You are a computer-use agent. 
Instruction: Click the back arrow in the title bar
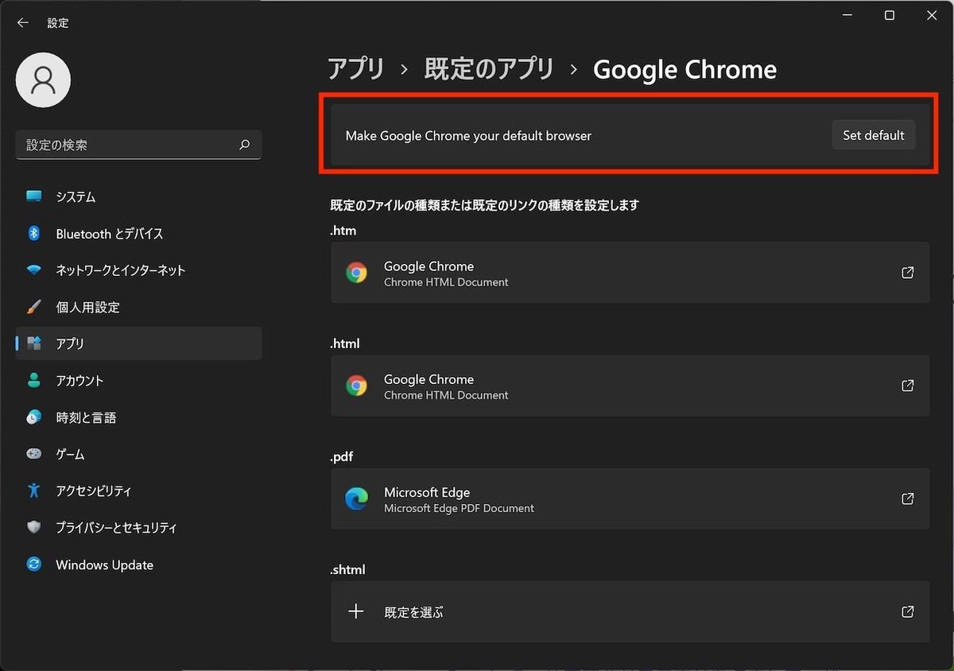coord(22,23)
